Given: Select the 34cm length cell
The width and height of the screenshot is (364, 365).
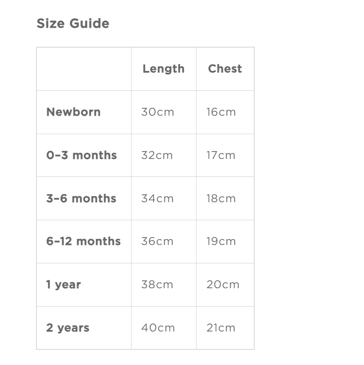Looking at the screenshot, I should pos(157,198).
